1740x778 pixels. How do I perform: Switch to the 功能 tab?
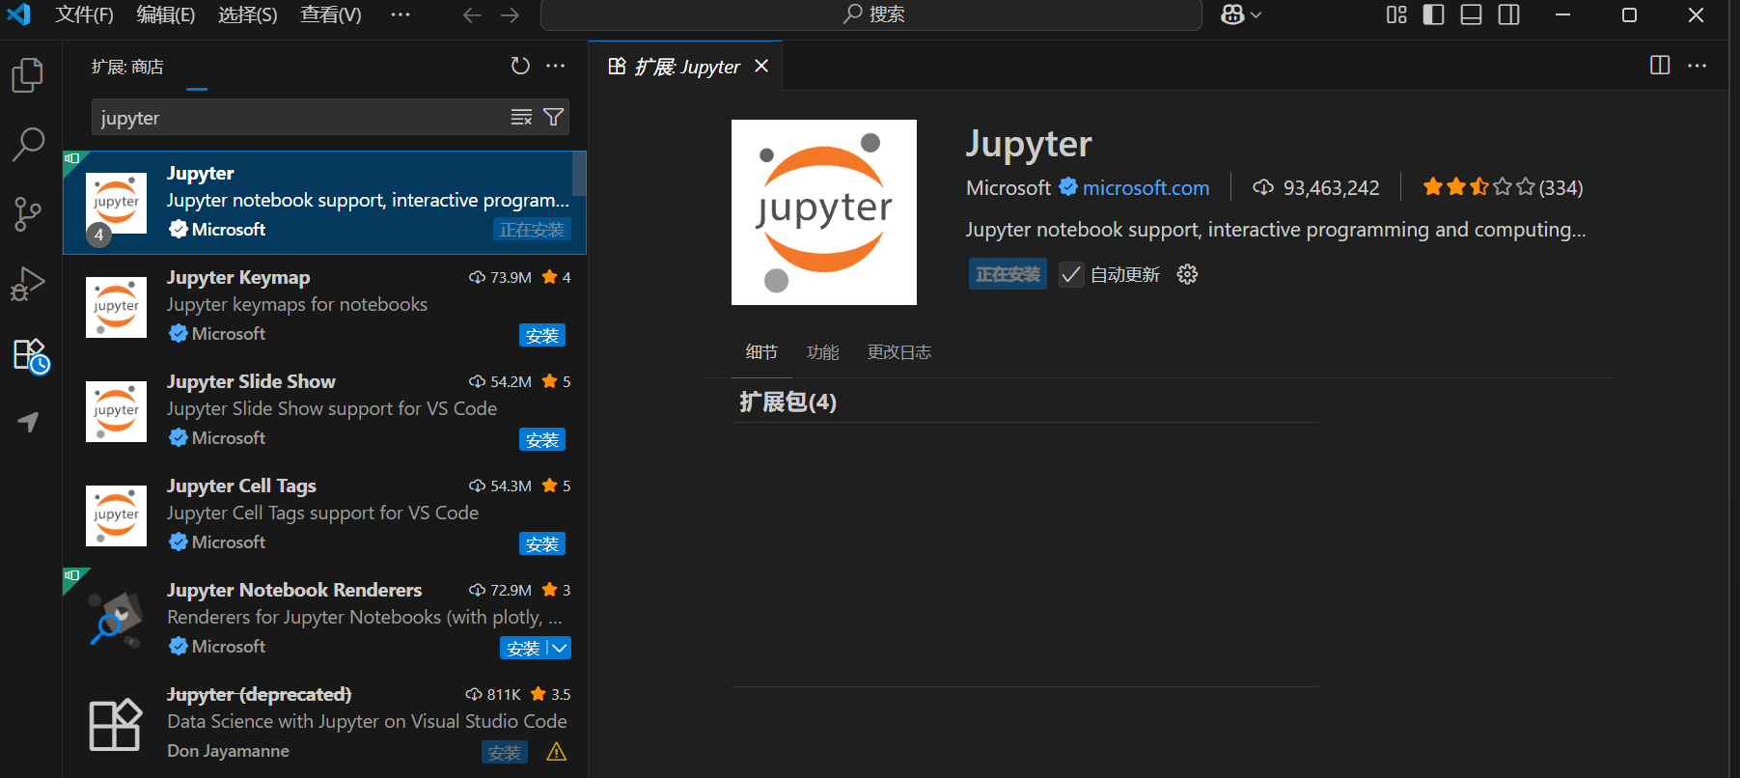pos(823,352)
